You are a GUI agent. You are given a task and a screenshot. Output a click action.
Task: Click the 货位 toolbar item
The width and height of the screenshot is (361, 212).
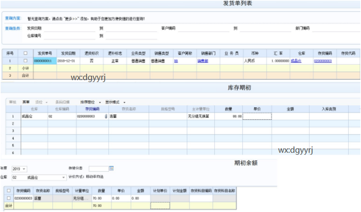point(38,102)
